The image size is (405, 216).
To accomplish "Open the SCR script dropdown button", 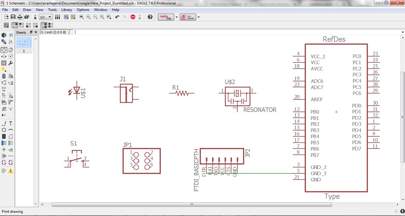I will (66, 17).
